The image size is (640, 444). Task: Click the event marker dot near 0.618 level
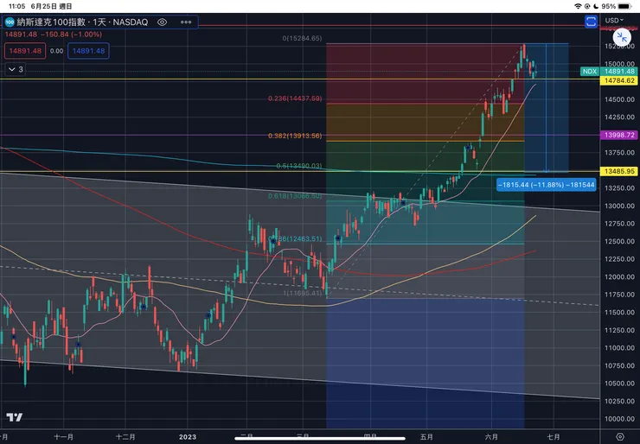coord(403,202)
